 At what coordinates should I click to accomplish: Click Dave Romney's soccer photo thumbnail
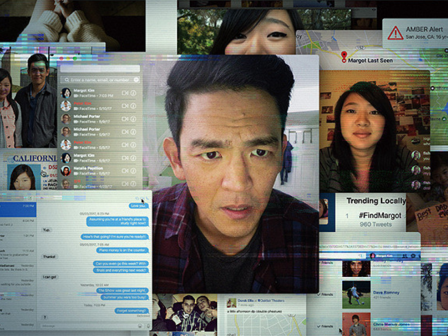click(356, 295)
